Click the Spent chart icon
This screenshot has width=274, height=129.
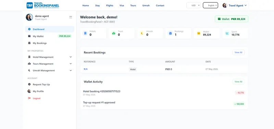(227, 33)
